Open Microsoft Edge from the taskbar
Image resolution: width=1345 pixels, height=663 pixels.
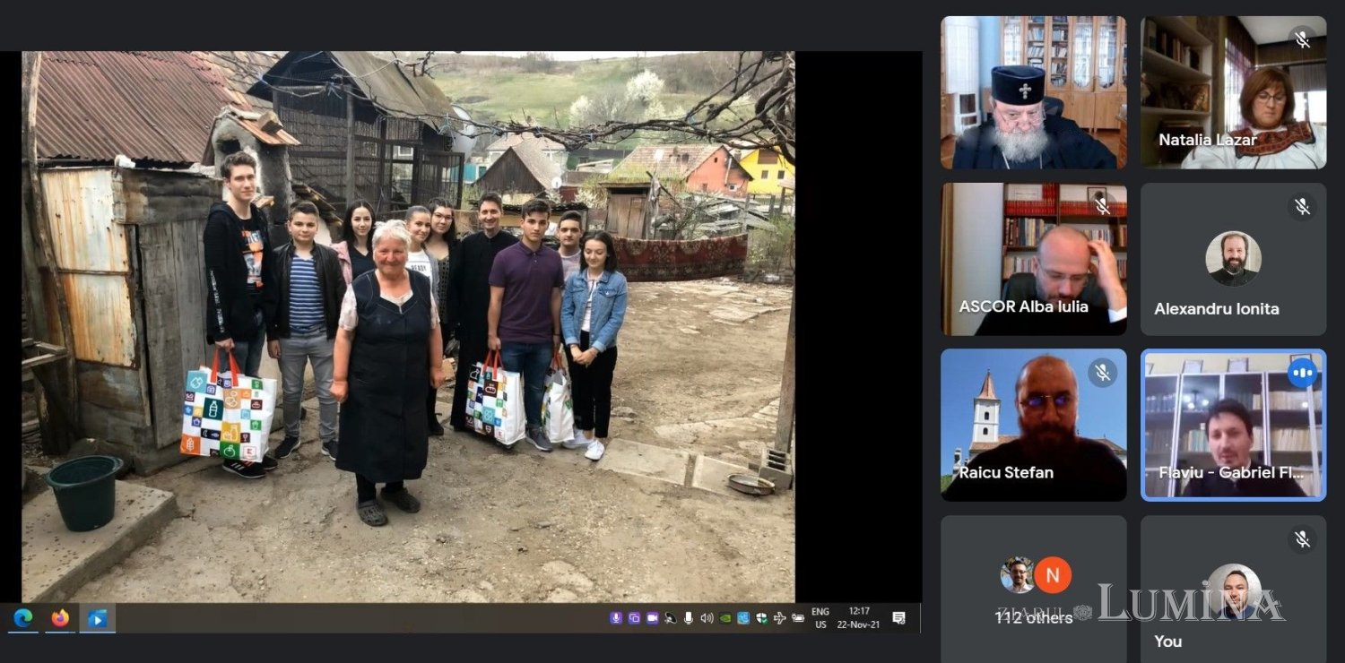(x=22, y=617)
